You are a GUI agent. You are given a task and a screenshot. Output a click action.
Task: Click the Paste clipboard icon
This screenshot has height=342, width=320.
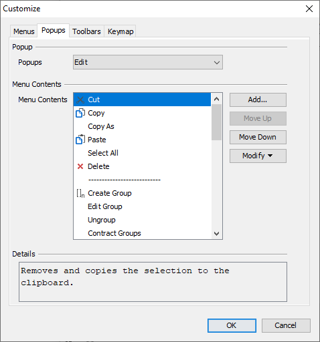(80, 140)
